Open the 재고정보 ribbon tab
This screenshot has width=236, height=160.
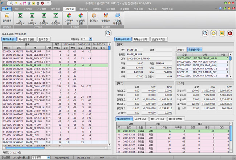point(152,9)
